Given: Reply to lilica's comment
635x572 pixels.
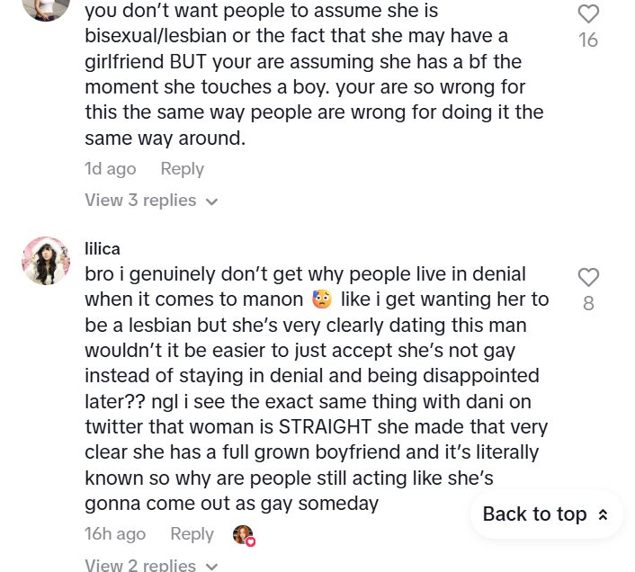Looking at the screenshot, I should 192,533.
